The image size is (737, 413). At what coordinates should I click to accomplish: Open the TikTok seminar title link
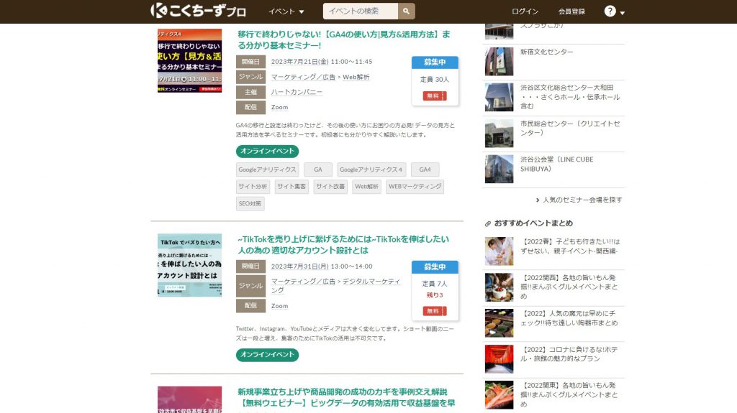pos(343,244)
